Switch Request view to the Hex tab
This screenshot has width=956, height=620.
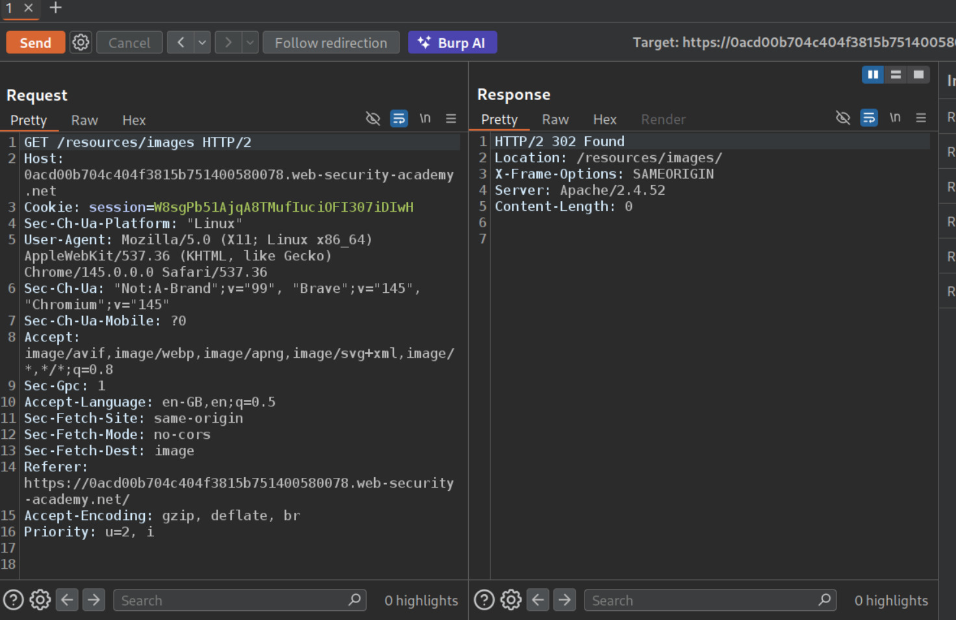point(134,120)
